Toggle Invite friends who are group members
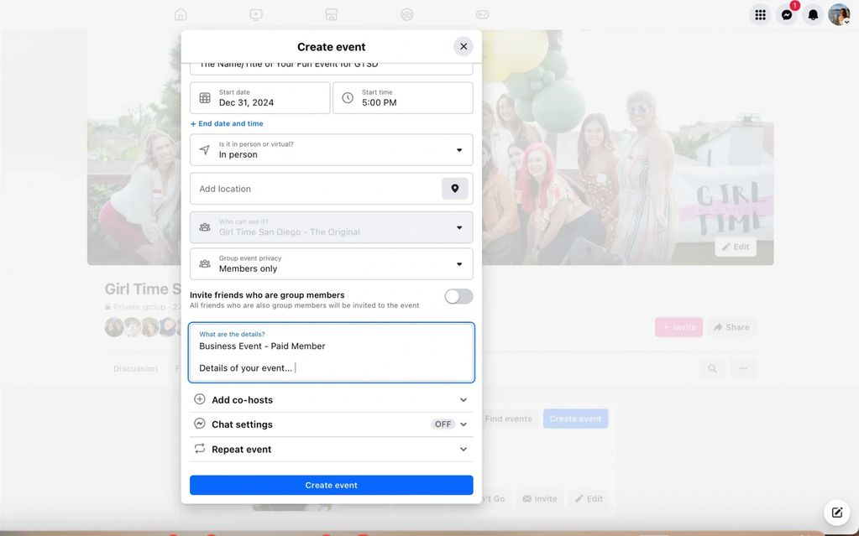 (458, 296)
